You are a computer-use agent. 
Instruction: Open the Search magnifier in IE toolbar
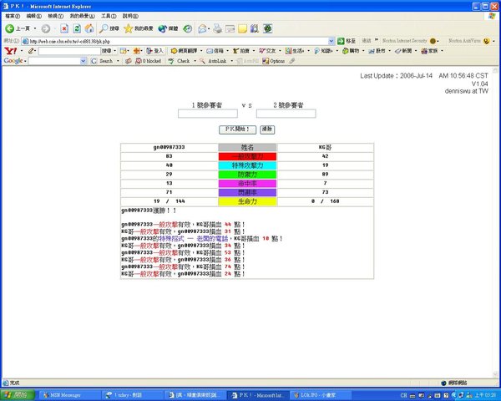coord(109,28)
